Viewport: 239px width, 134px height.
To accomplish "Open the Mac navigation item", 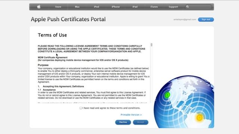I will coord(77,7).
